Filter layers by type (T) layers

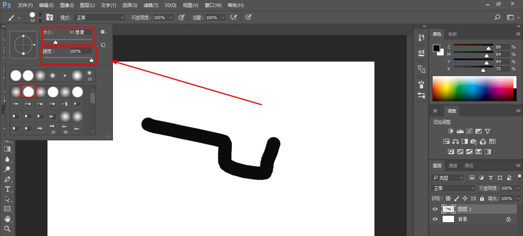point(490,178)
